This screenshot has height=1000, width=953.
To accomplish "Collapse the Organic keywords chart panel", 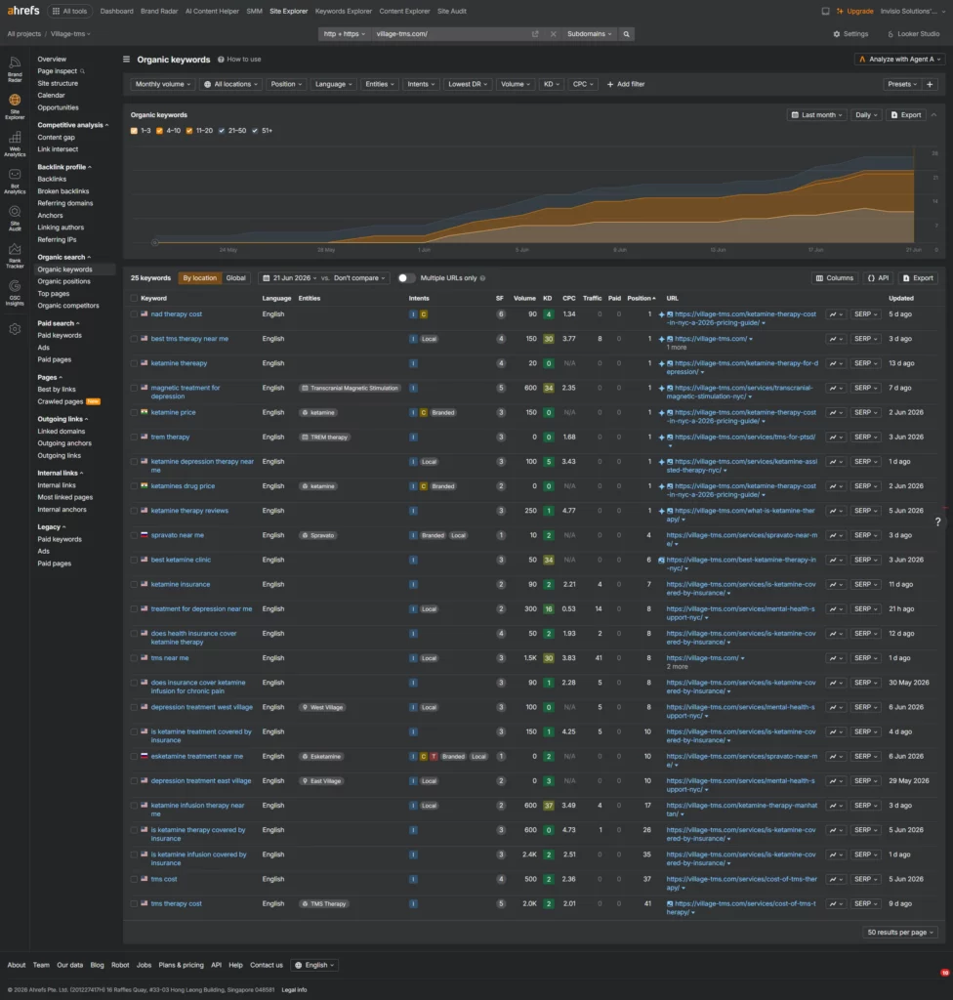I will pos(933,115).
